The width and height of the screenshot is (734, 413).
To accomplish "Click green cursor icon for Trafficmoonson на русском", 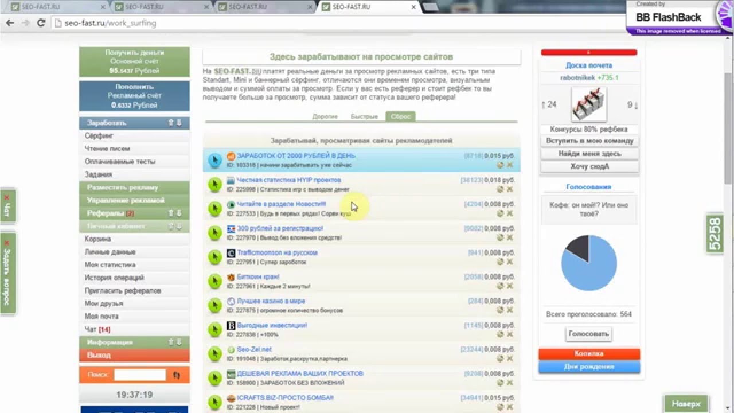I will coord(214,257).
